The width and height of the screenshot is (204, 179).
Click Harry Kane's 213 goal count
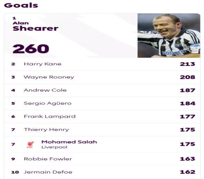pyautogui.click(x=188, y=64)
